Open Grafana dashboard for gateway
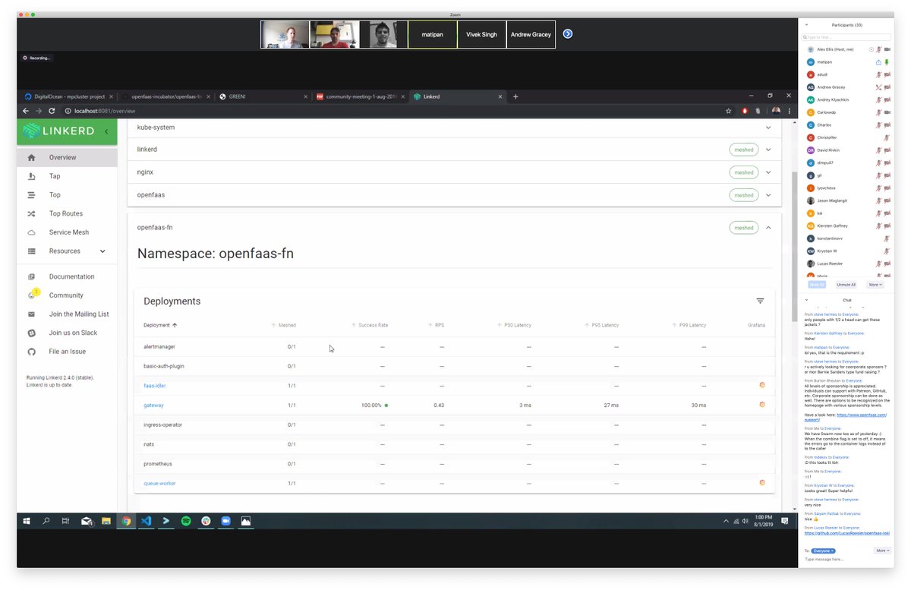This screenshot has height=590, width=911. [762, 404]
